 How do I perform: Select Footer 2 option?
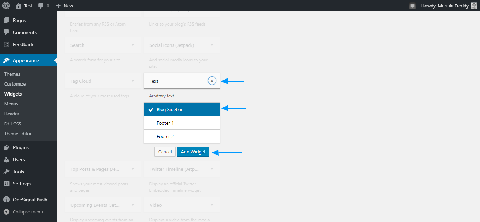click(182, 136)
